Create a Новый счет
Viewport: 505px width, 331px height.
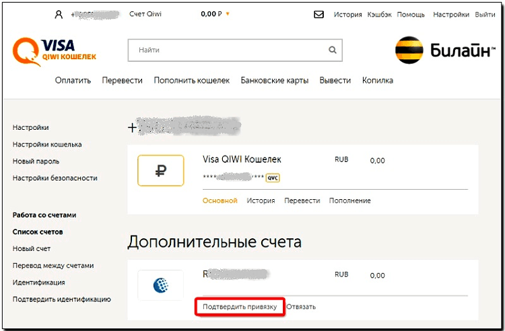pos(32,249)
